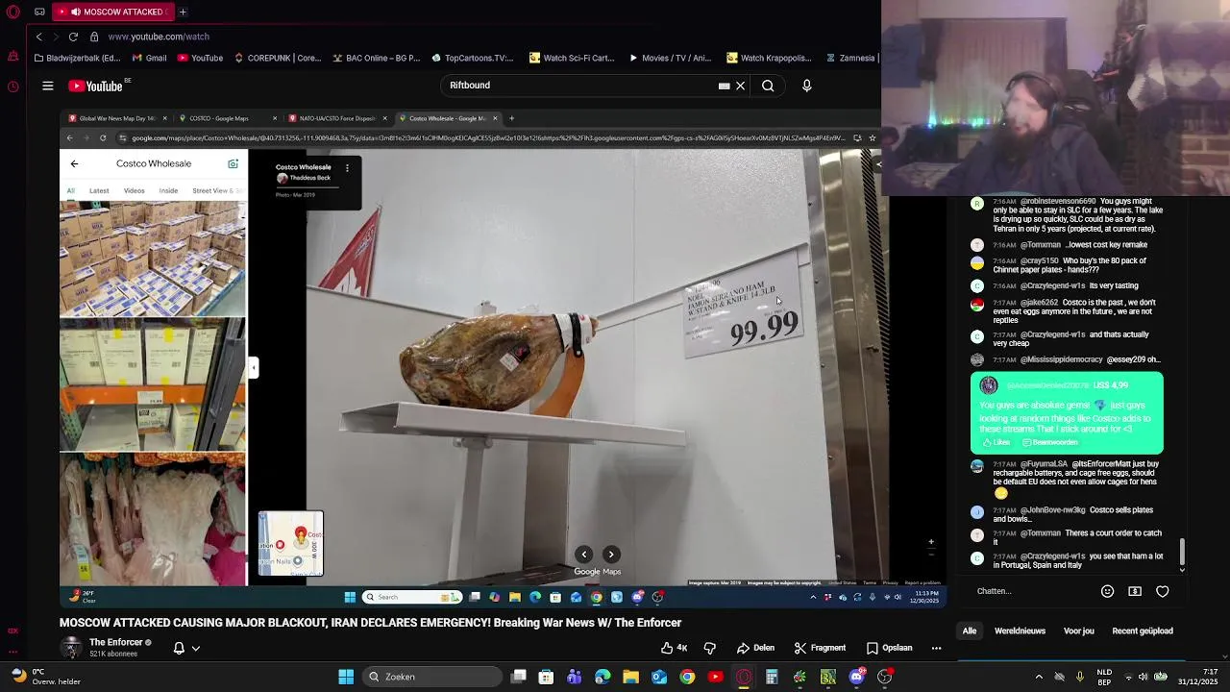Viewport: 1230px width, 692px height.
Task: Open Opera sidebar alerts bell icon
Action: pos(13,57)
